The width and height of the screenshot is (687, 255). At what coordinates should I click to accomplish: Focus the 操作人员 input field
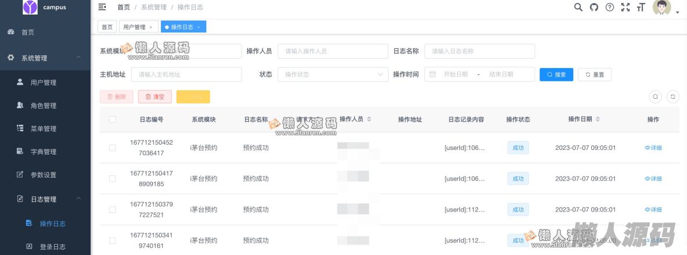(333, 51)
